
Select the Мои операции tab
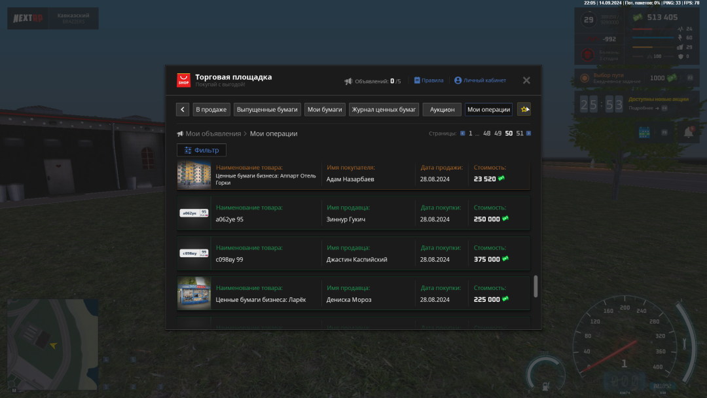click(x=489, y=109)
